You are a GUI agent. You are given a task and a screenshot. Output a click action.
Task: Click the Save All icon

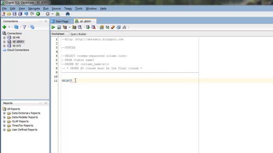pyautogui.click(x=20, y=14)
